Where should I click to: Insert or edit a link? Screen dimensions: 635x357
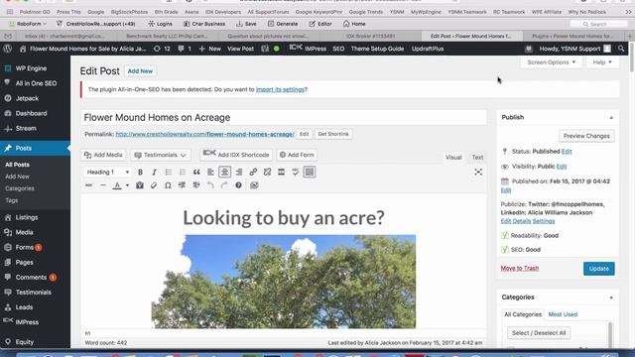point(253,172)
